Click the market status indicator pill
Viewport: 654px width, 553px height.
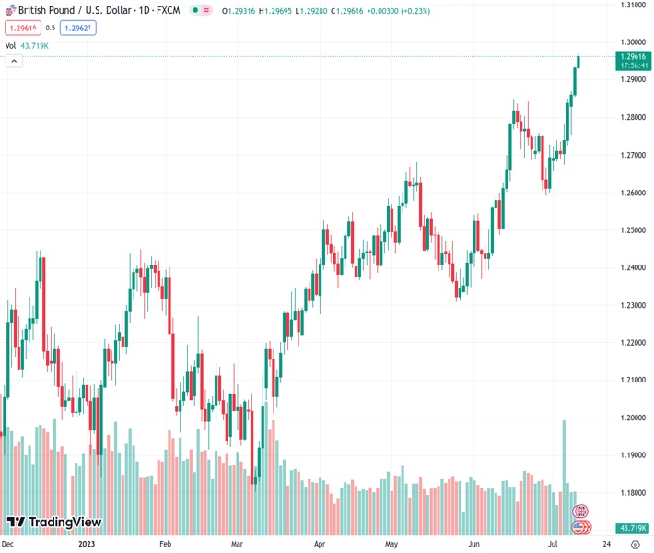click(201, 10)
